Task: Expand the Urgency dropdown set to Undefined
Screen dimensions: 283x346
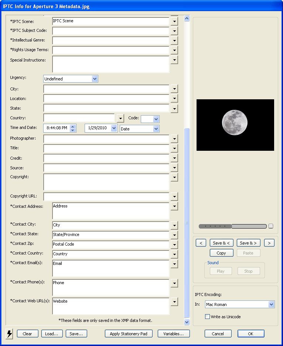Action: pos(95,79)
